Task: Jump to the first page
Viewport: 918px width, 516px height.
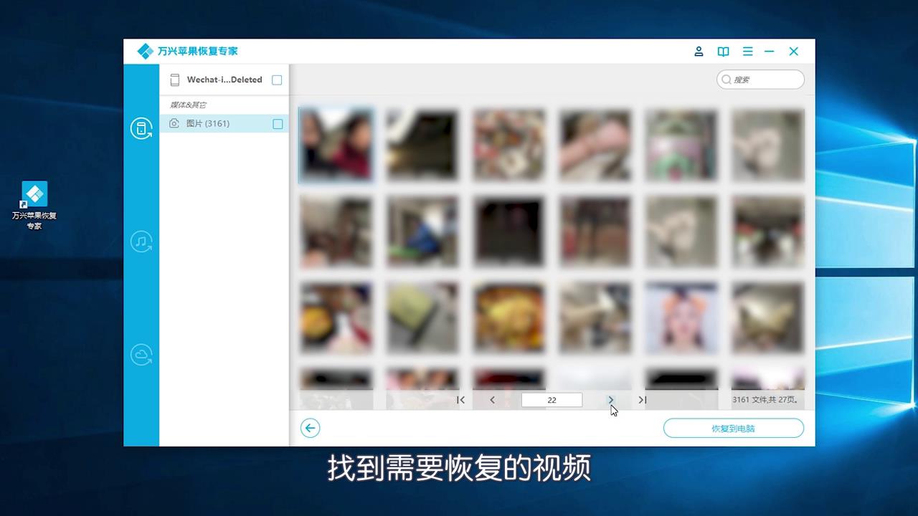Action: coord(460,400)
